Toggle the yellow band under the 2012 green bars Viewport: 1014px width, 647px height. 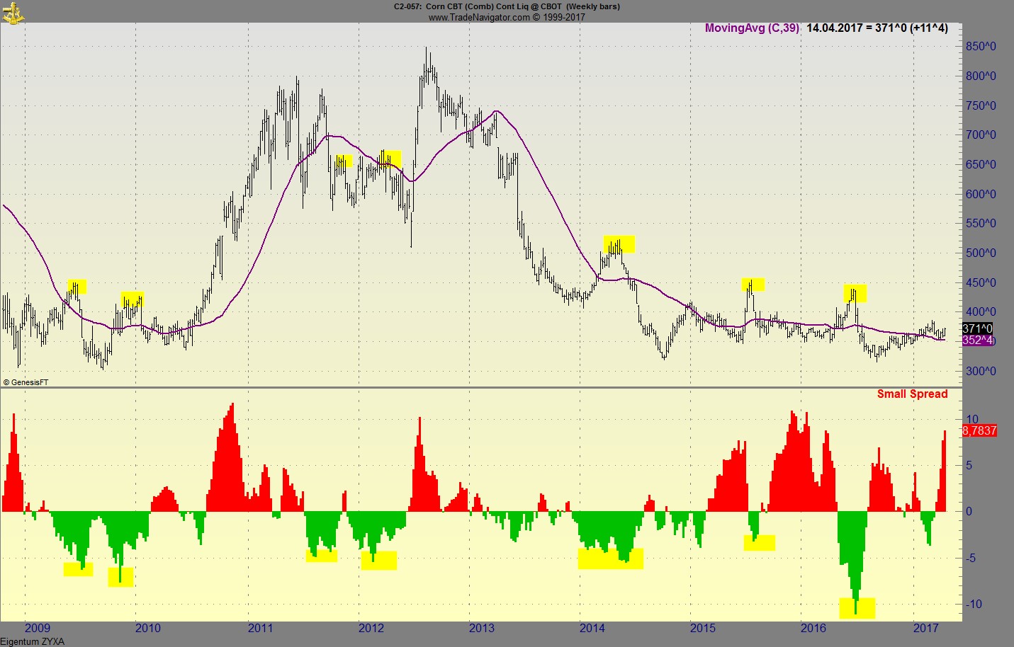pyautogui.click(x=378, y=560)
